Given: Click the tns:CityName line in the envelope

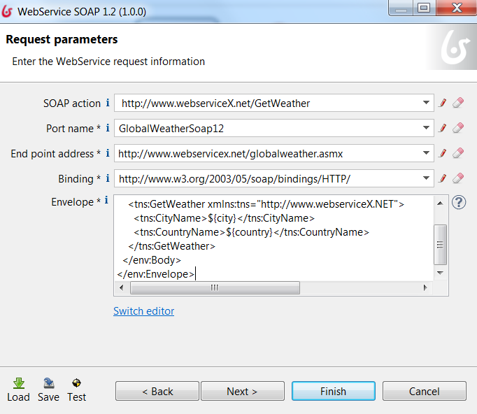Looking at the screenshot, I should point(225,218).
